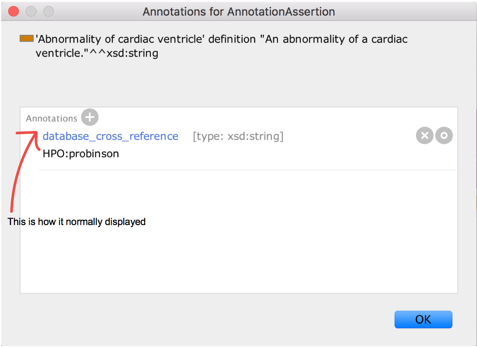477x347 pixels.
Task: Confirm the dialog with the OK button
Action: point(423,320)
